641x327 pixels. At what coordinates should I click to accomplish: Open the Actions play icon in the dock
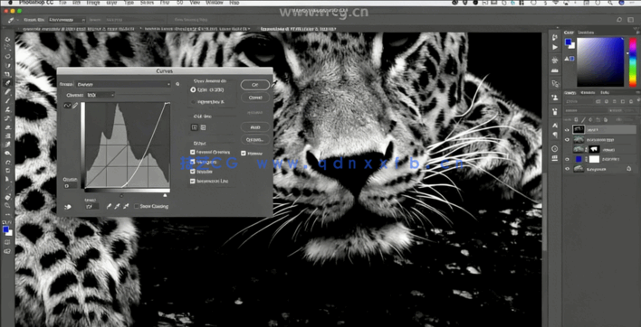[x=555, y=47]
